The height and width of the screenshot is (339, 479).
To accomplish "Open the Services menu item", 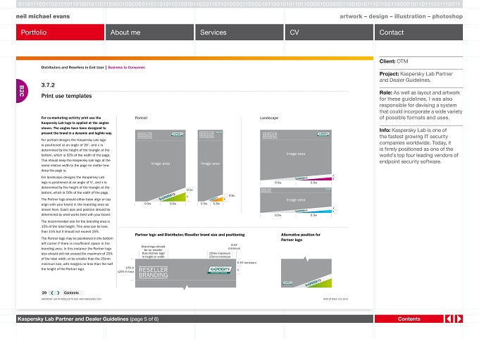I will 240,32.
